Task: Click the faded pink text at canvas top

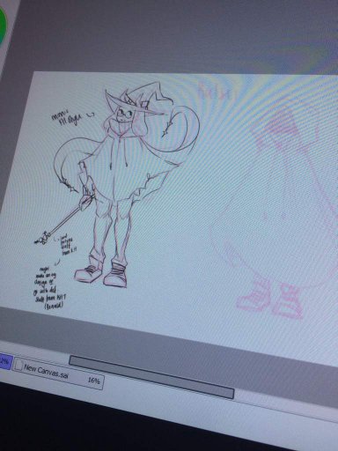Action: [x=213, y=92]
